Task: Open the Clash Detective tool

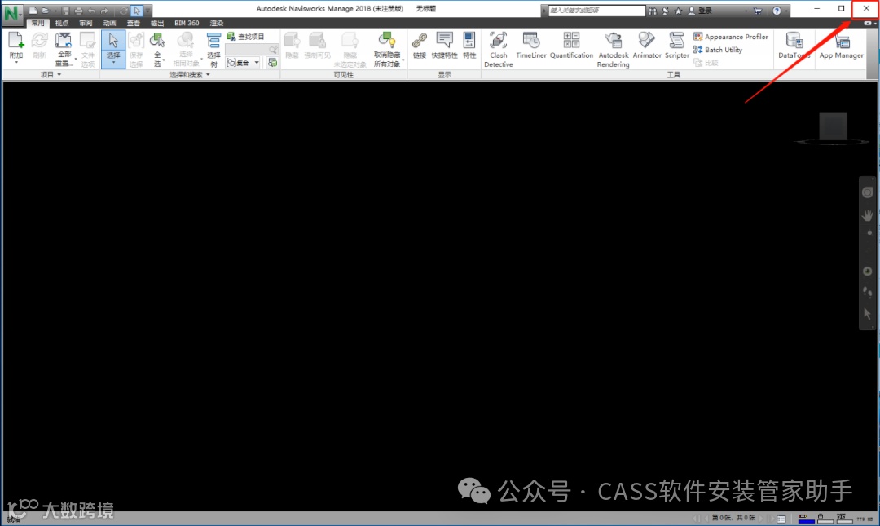Action: coord(499,50)
